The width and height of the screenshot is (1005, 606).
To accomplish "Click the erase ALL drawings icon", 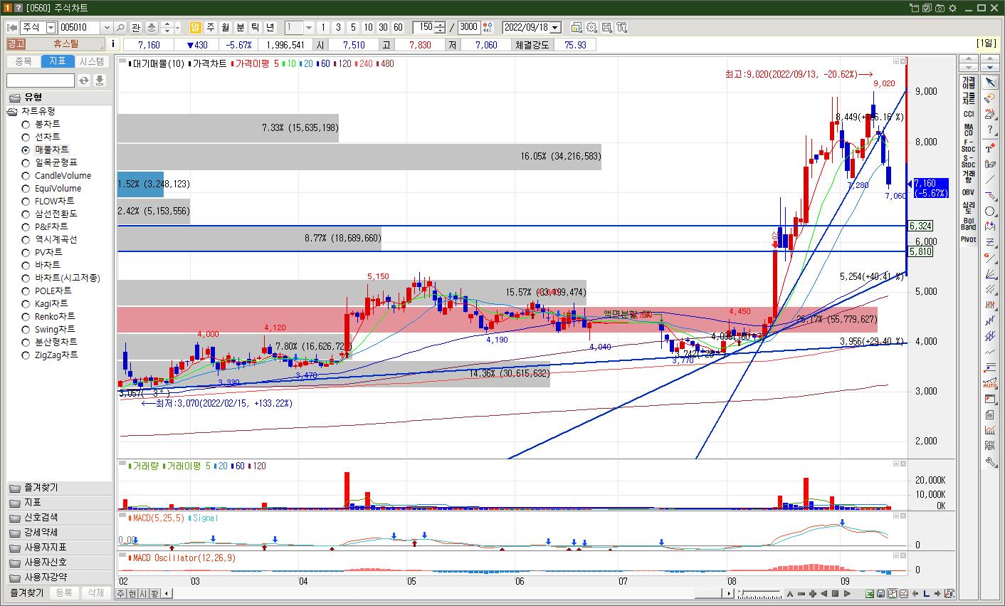I will 990,114.
